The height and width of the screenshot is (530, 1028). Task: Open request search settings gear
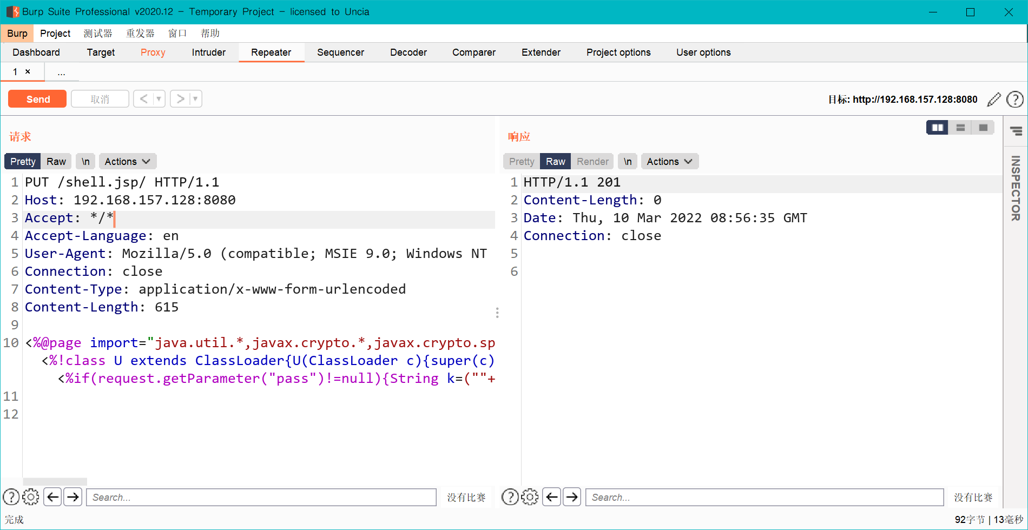point(31,497)
